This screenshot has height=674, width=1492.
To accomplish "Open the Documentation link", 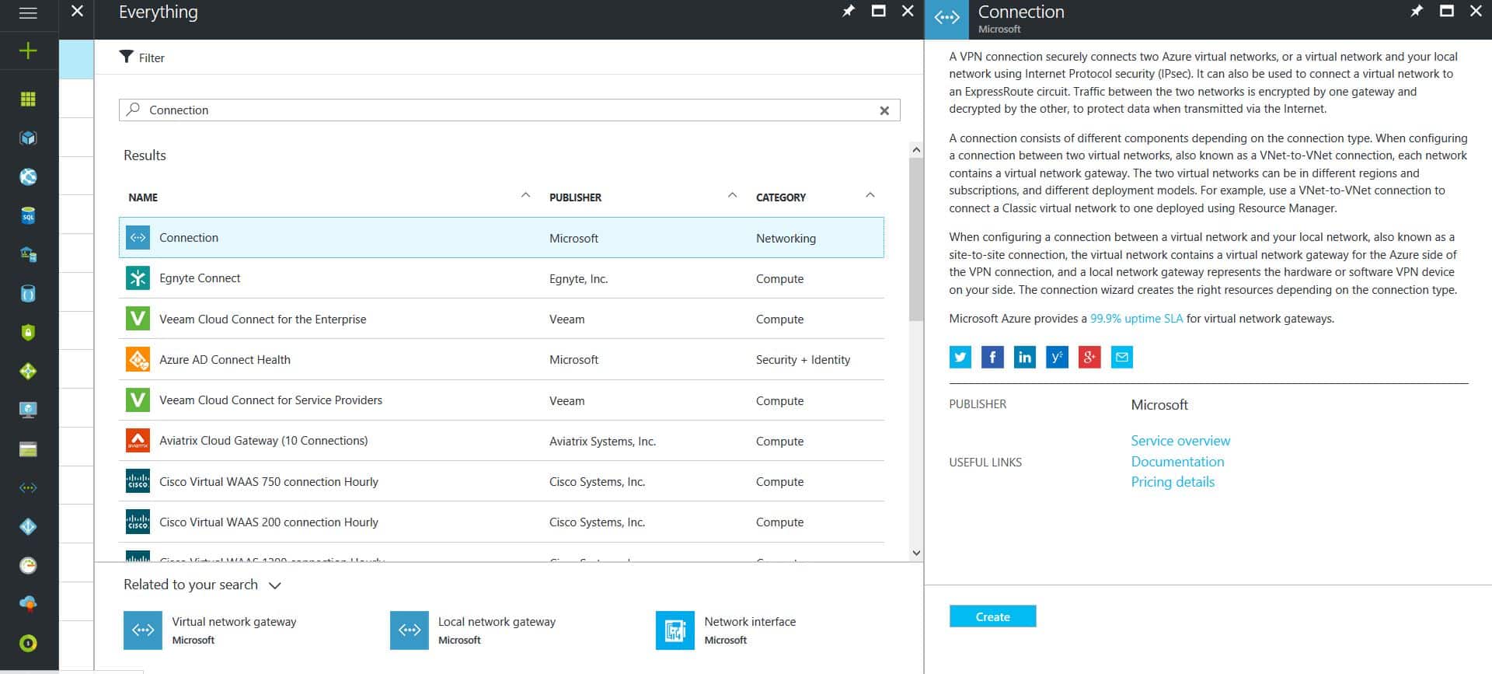I will (1177, 461).
